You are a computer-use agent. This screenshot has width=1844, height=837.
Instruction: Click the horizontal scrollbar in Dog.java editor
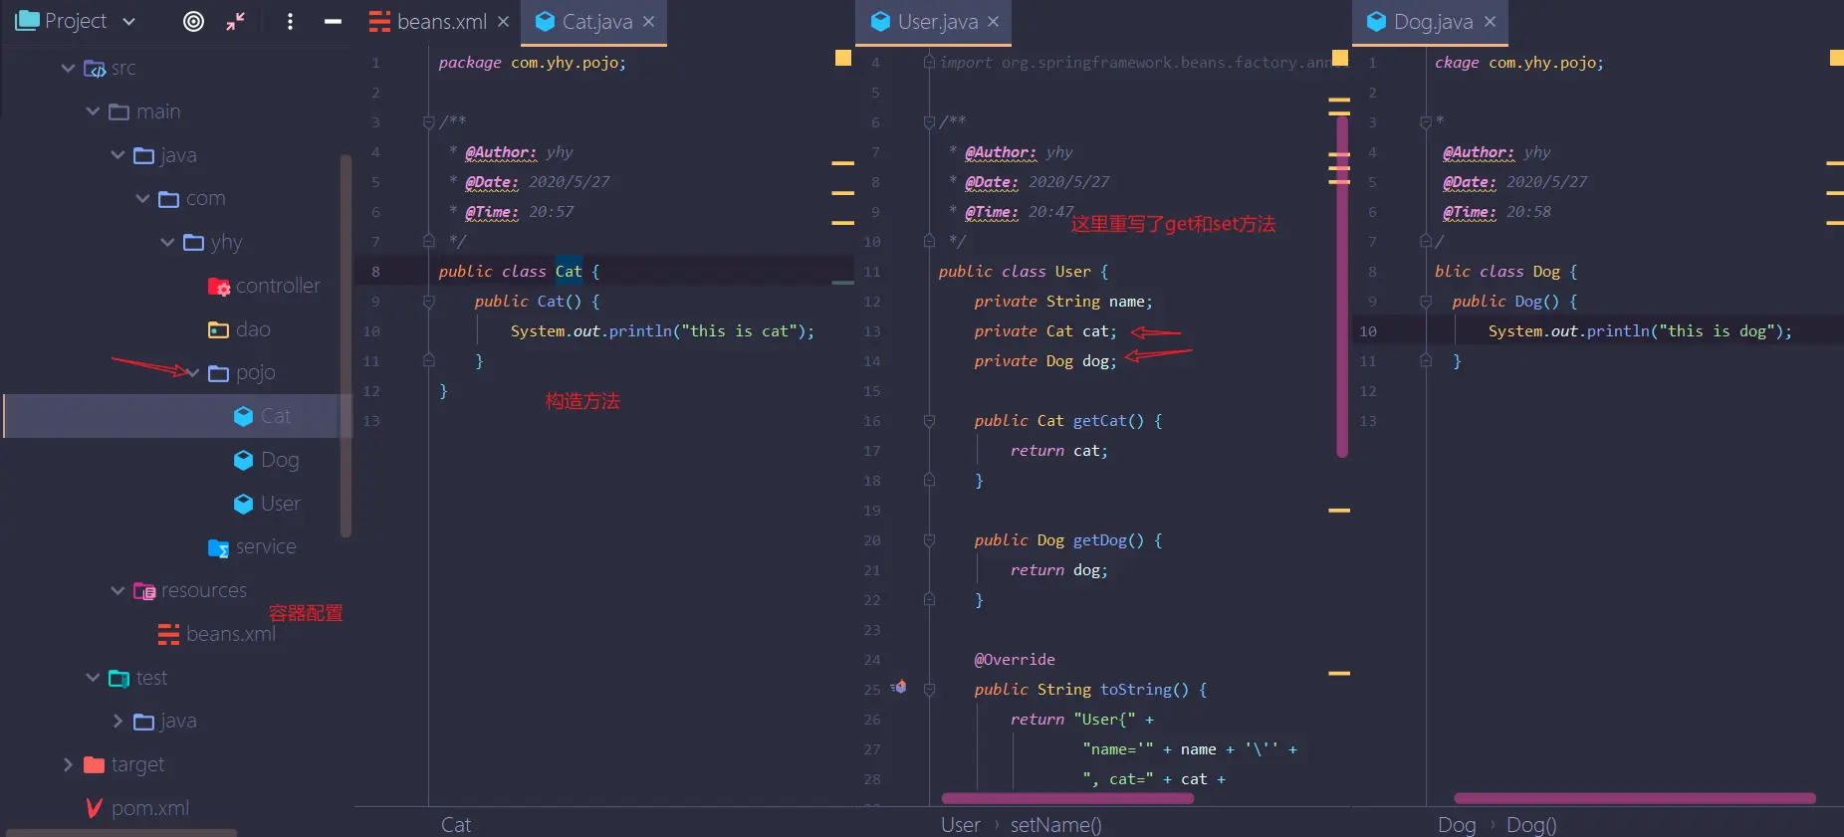[1635, 798]
